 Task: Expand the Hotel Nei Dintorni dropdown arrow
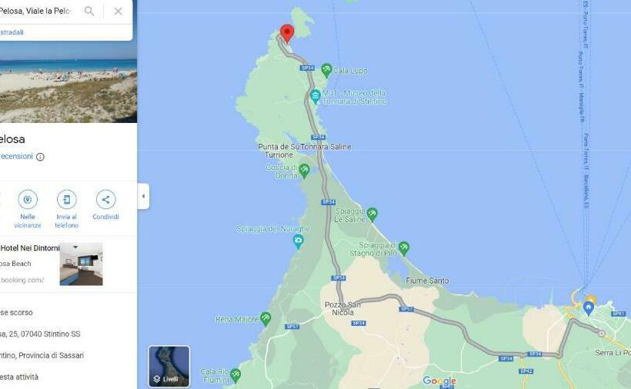(75, 247)
